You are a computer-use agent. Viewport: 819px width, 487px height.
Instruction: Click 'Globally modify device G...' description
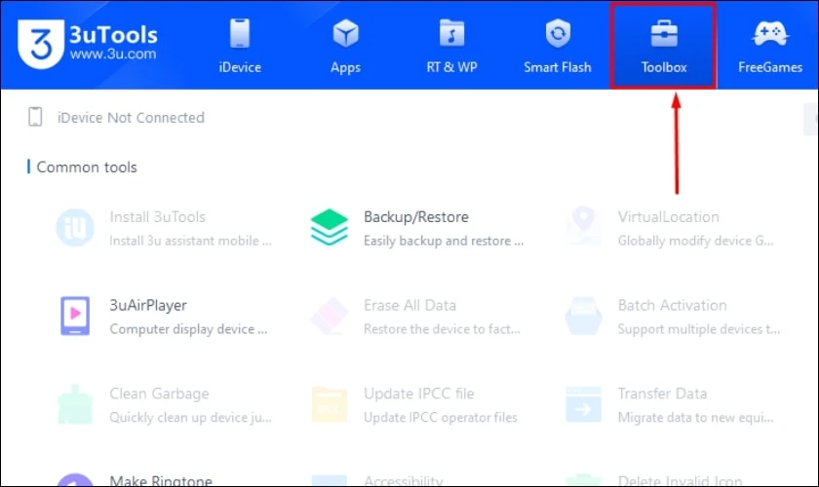coord(695,241)
